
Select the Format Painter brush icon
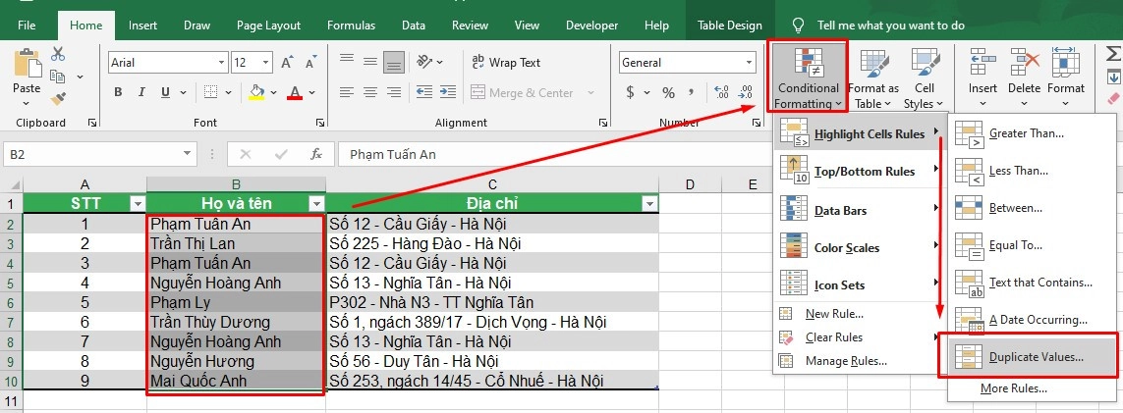58,98
